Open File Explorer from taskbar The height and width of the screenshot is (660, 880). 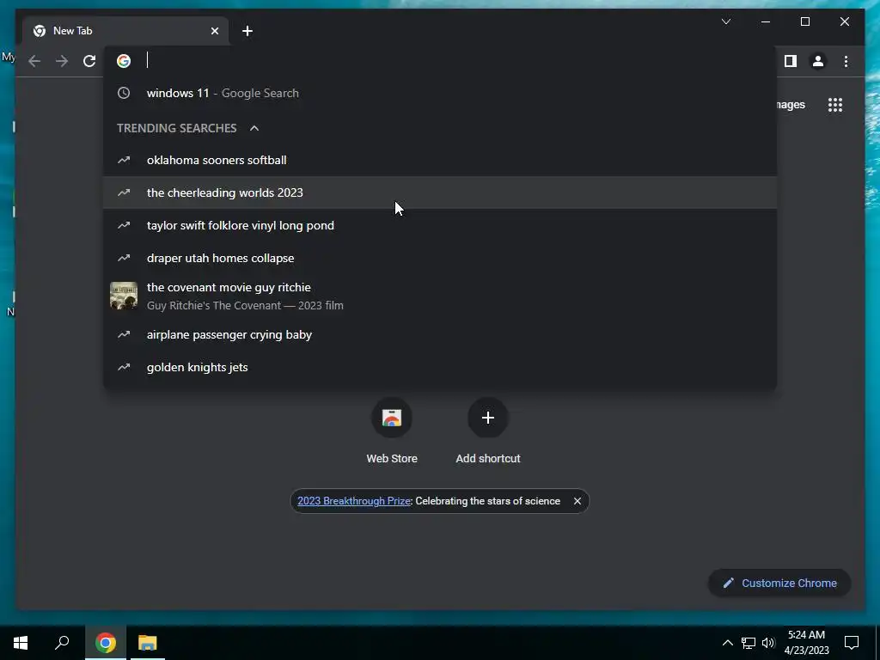(148, 643)
